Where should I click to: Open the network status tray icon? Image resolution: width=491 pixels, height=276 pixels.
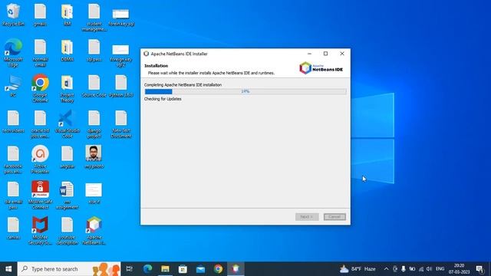(x=421, y=269)
